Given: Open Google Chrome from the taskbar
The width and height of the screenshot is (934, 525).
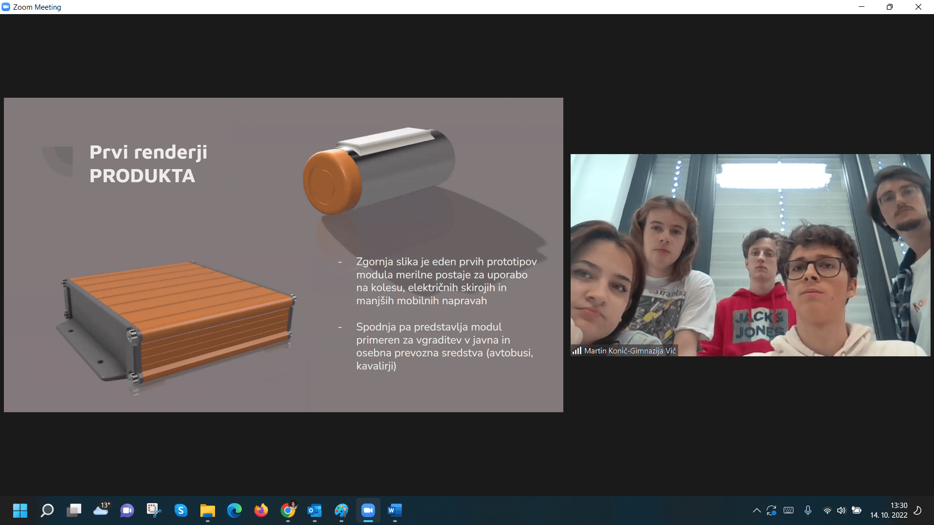Looking at the screenshot, I should tap(288, 510).
